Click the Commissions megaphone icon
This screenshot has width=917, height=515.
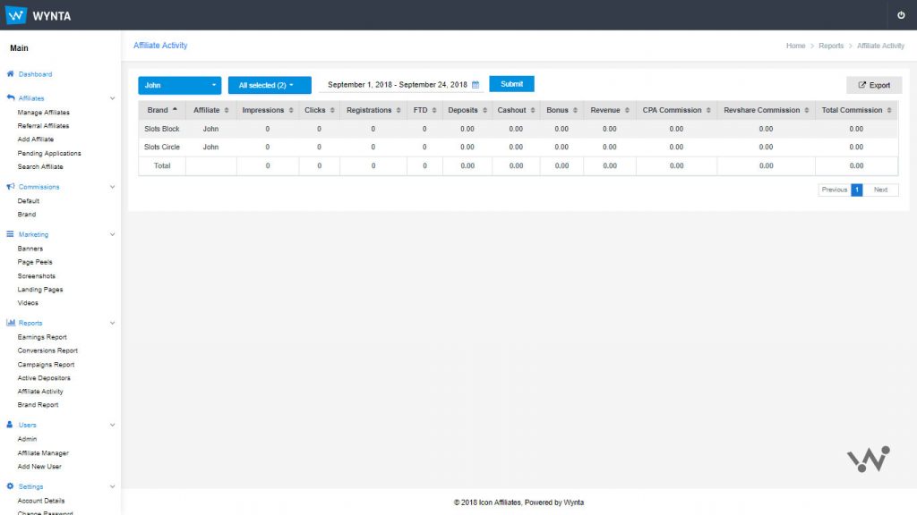[10, 186]
